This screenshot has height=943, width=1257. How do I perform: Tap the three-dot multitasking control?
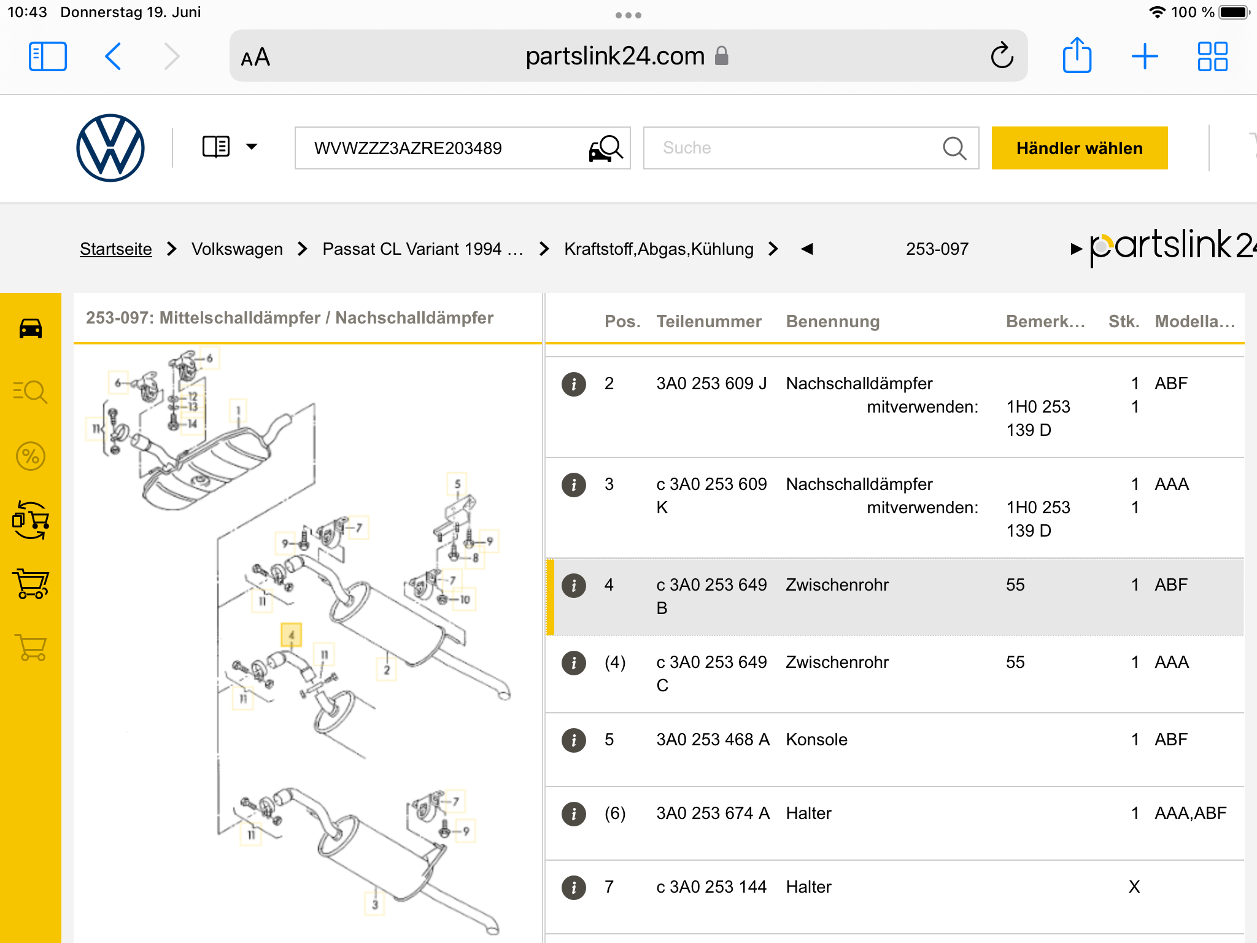628,15
